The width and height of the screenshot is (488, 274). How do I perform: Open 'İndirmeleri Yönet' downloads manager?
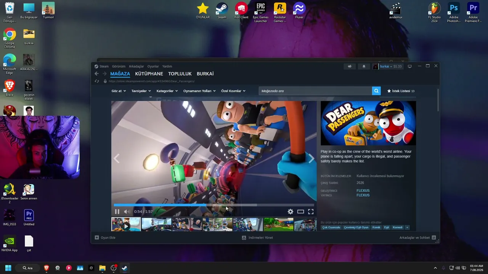pos(257,237)
